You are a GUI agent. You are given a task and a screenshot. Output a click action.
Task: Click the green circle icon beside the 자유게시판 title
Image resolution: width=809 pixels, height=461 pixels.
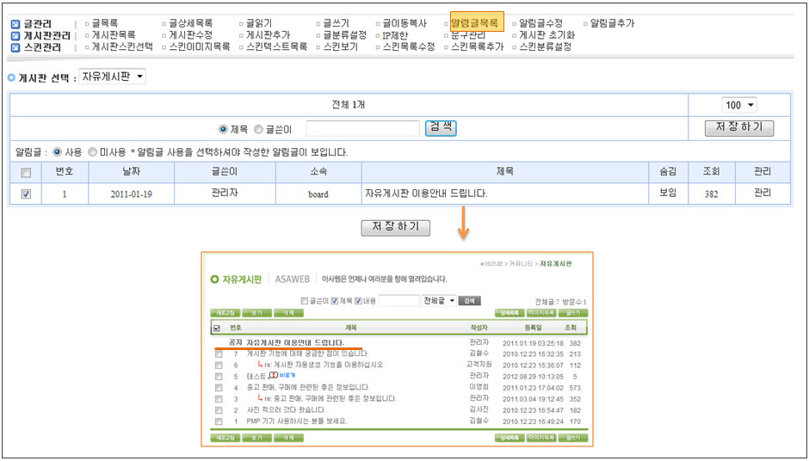point(214,280)
